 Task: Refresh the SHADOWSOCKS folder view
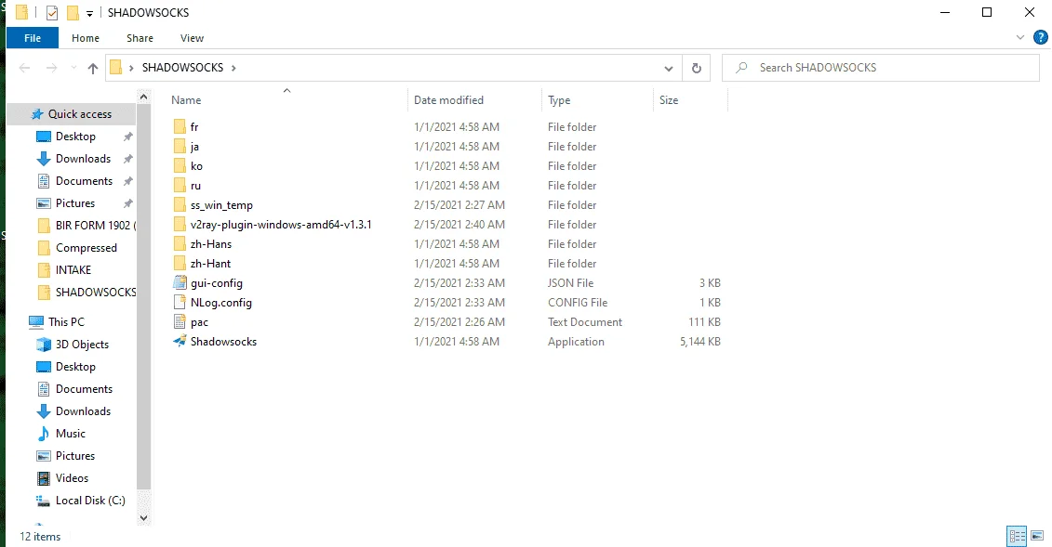pos(697,68)
